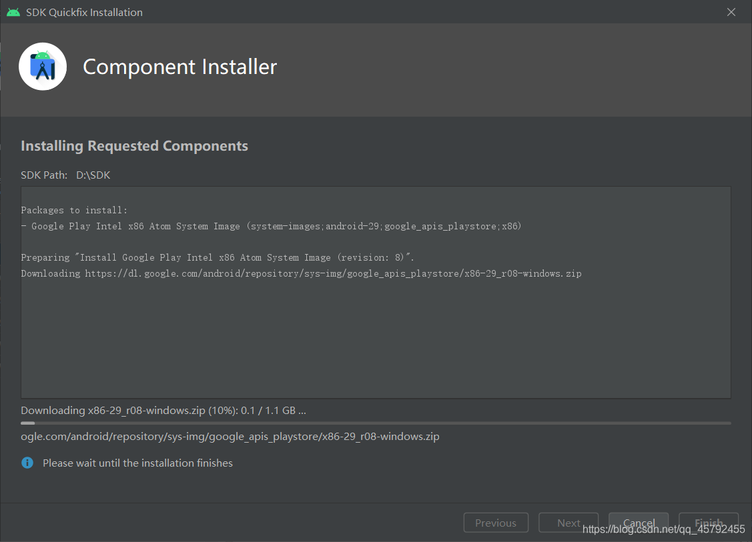Click the Downloading x86-29_r08-windows.zip status text

(x=163, y=411)
